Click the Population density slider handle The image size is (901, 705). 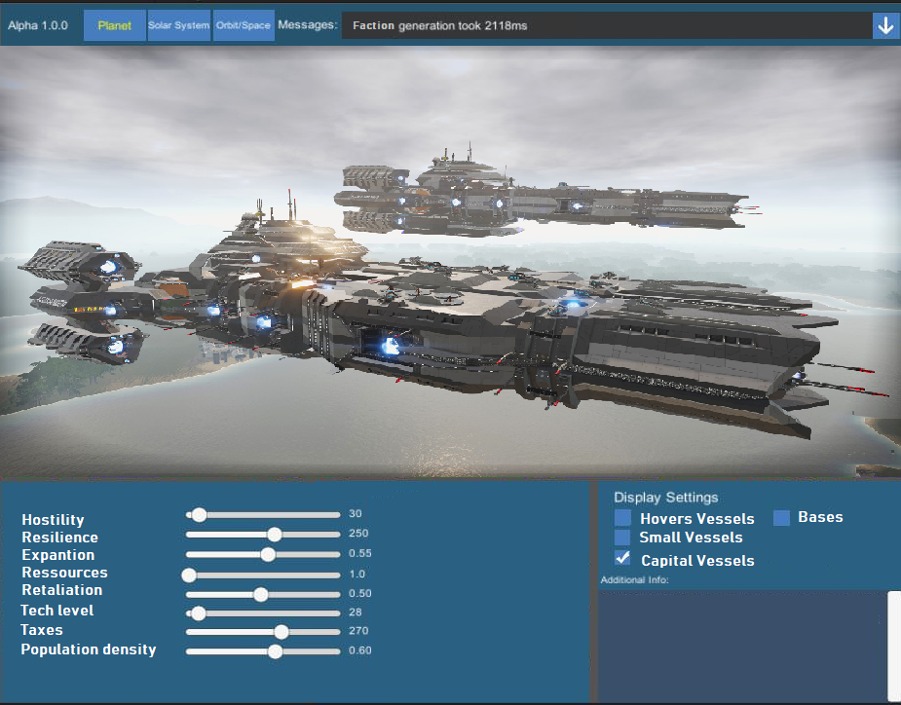(x=275, y=651)
